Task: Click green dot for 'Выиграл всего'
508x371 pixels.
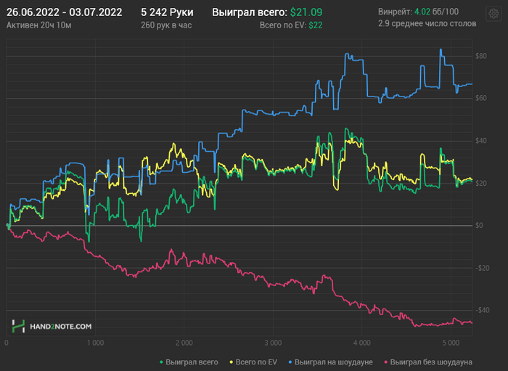Action: [161, 362]
